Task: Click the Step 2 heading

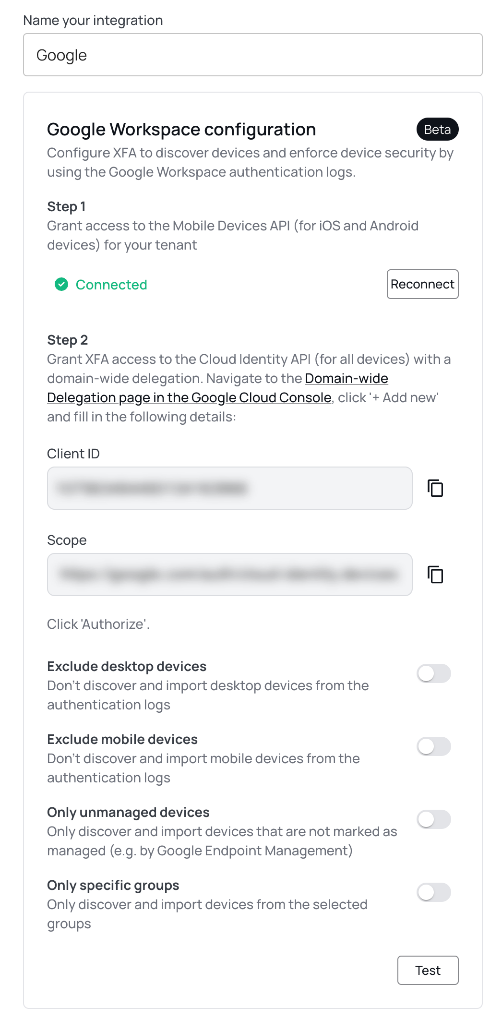Action: point(67,340)
